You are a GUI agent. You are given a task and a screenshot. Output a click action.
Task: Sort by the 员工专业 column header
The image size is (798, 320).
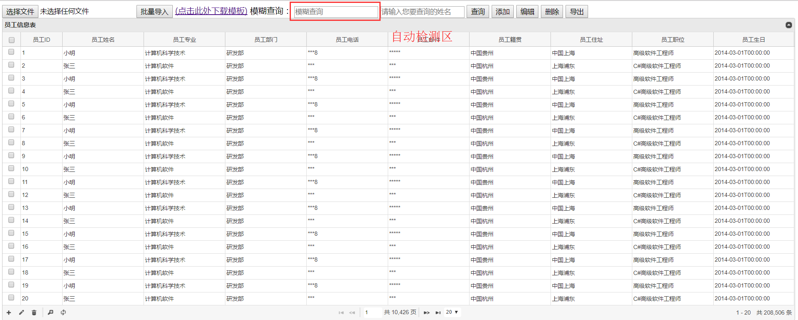point(184,40)
